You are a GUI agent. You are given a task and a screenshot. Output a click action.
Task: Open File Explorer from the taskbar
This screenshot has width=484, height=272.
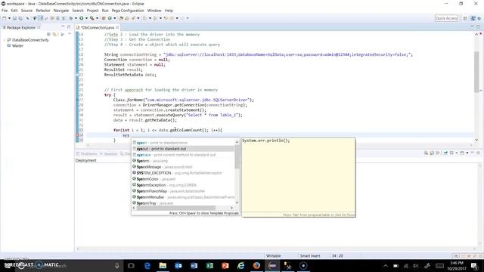point(163,265)
